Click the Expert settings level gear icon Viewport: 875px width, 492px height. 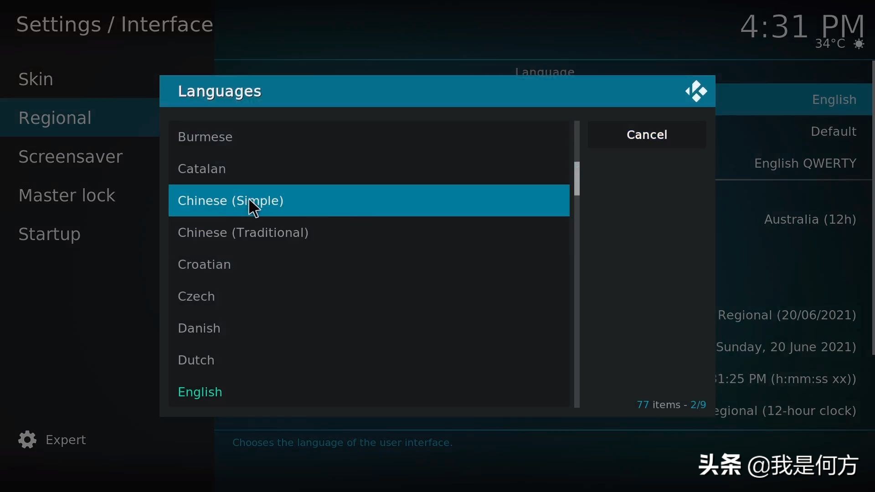click(27, 440)
